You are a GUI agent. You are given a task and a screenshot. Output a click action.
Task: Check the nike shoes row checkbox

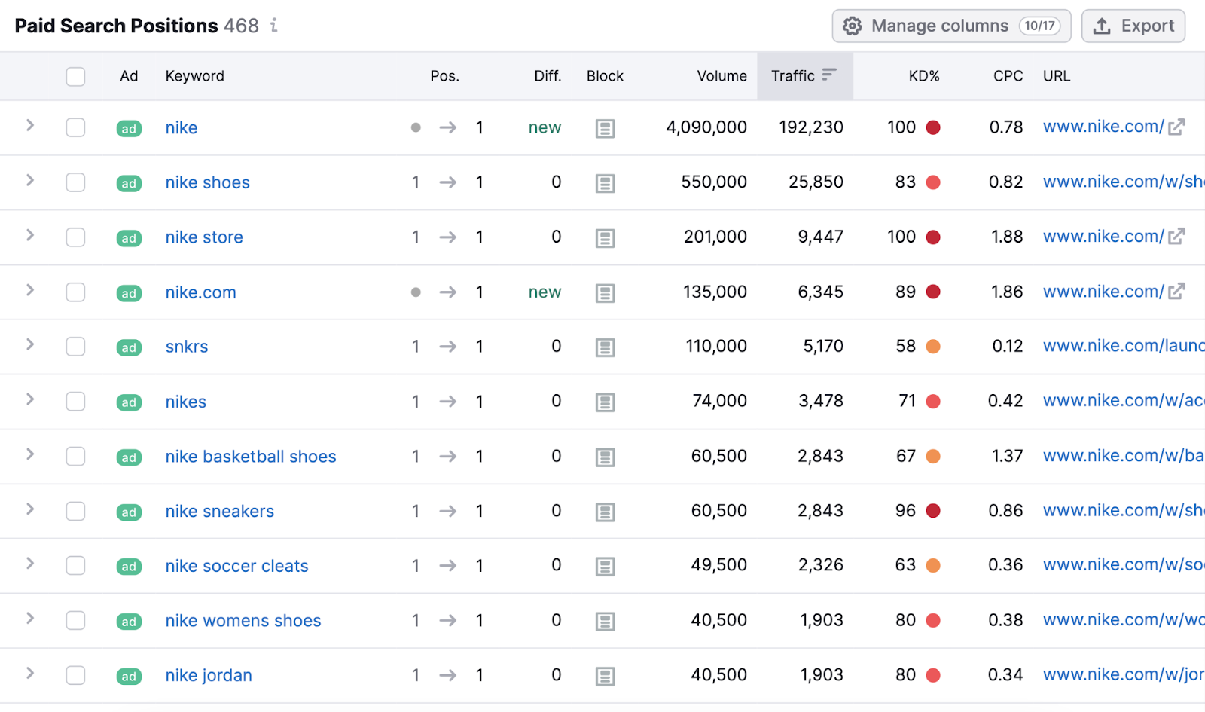click(x=75, y=182)
